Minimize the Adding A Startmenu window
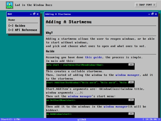The width and height of the screenshot is (161, 121). click(x=149, y=14)
